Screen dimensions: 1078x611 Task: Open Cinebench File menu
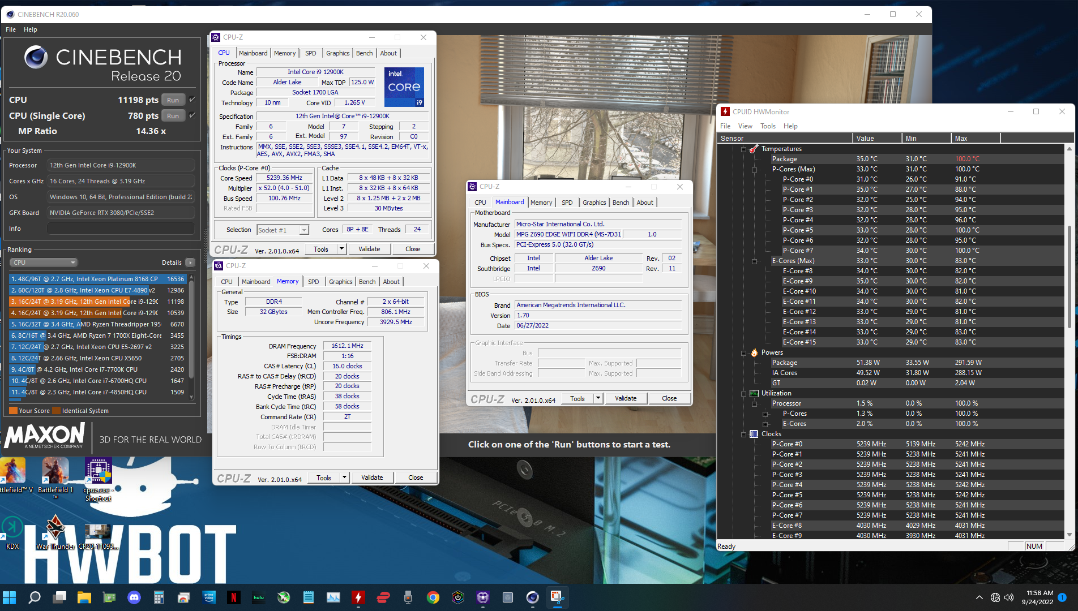pyautogui.click(x=11, y=29)
